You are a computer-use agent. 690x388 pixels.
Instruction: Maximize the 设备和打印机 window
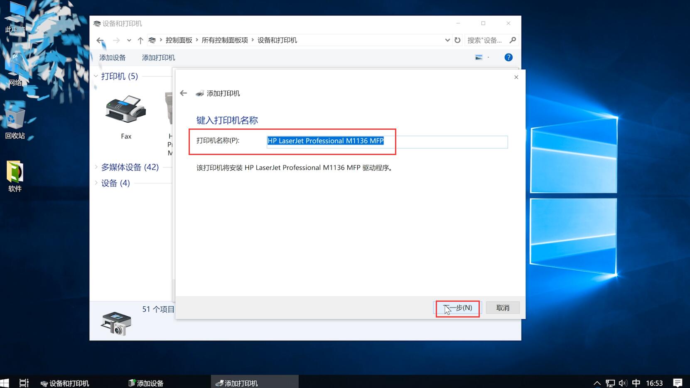pos(483,23)
